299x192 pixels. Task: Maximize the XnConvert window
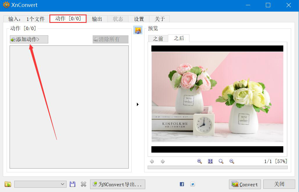coord(268,5)
